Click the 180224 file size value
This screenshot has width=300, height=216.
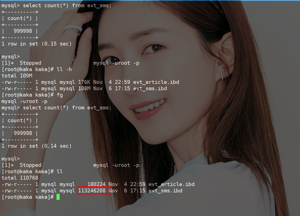[x=96, y=184]
